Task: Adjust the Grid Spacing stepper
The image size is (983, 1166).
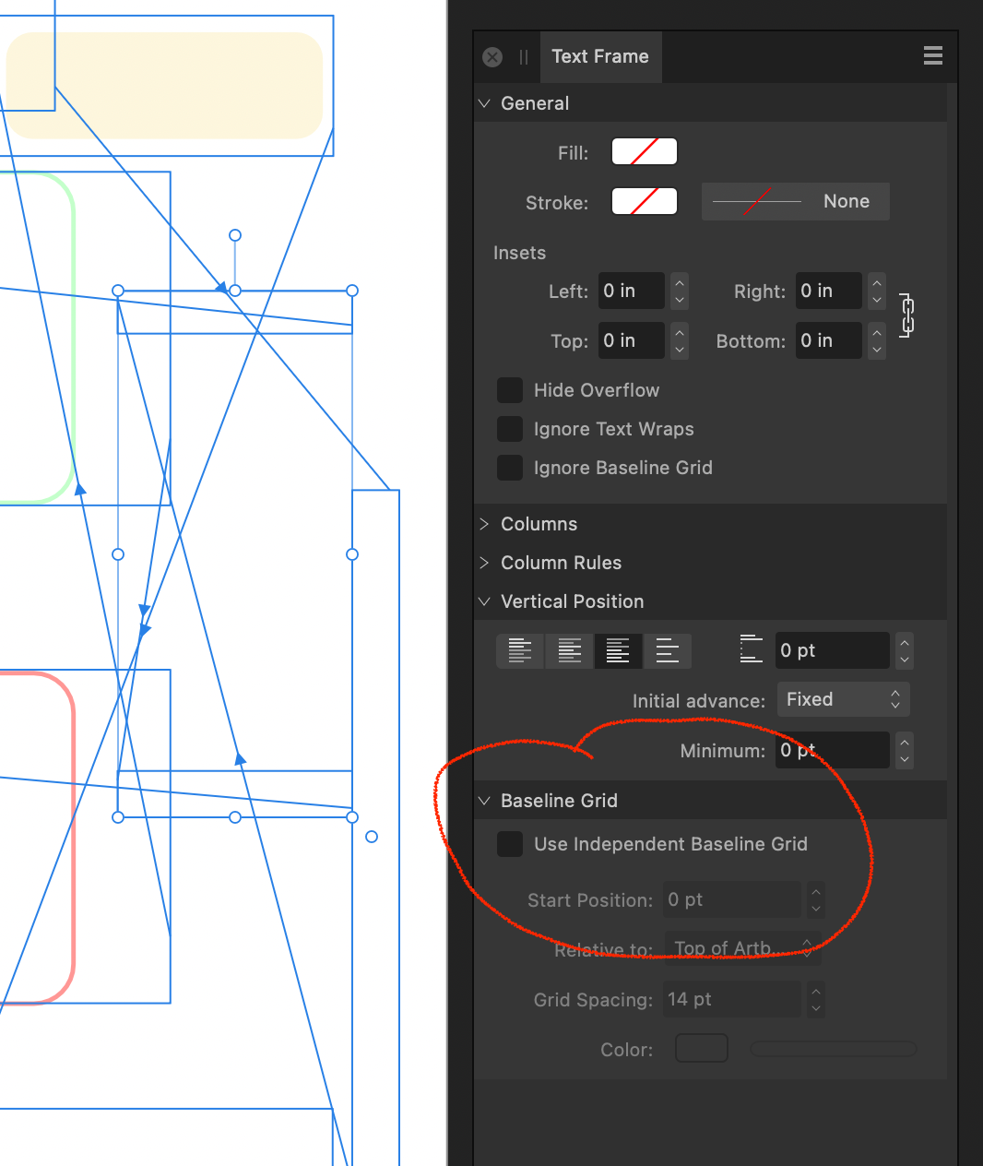Action: tap(816, 999)
